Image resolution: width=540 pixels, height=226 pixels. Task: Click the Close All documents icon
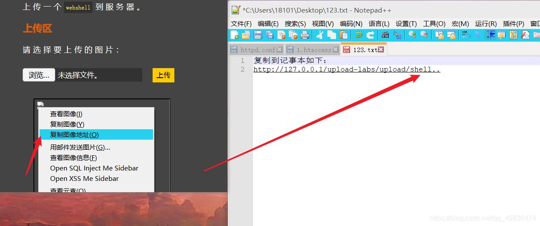pos(293,35)
